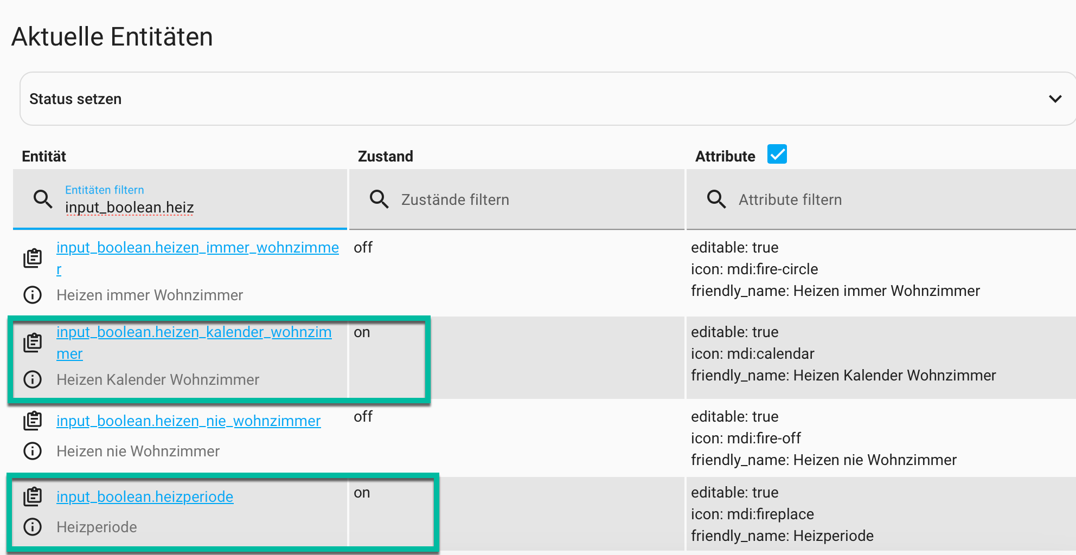This screenshot has height=555, width=1076.
Task: Show info for Heizen Kalender Wohnzimmer
Action: click(33, 379)
